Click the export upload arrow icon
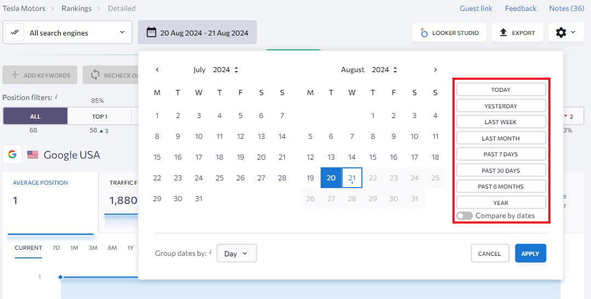 click(503, 33)
